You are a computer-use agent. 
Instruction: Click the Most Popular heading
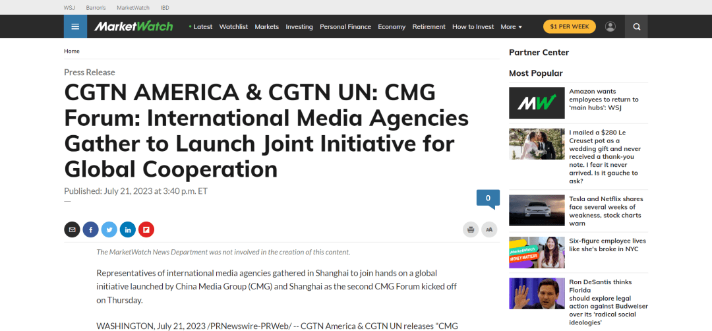pos(536,74)
